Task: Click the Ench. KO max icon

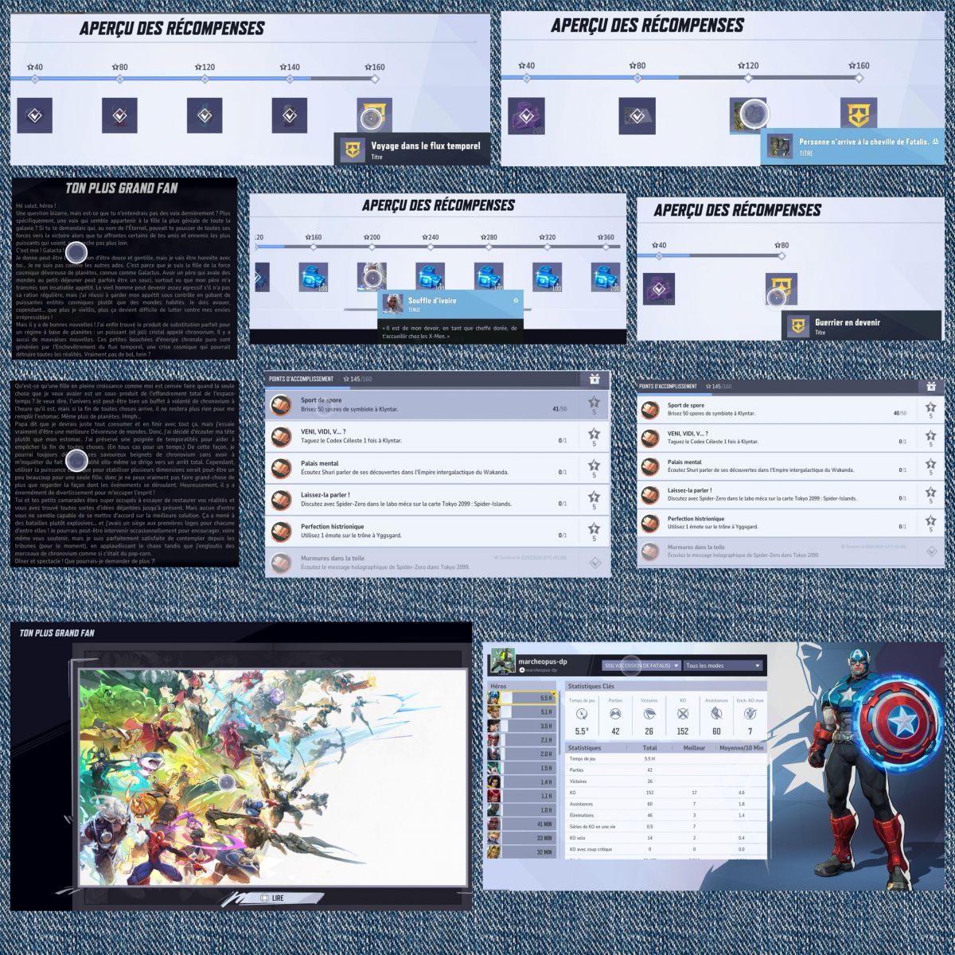Action: [x=750, y=714]
